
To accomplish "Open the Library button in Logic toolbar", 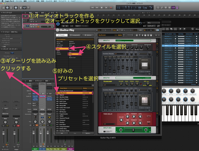I will coord(4,8).
